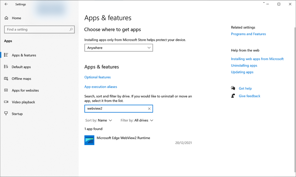Screen dimensions: 296x177
Task: Open the Filter by All drives dropdown
Action: tap(137, 120)
